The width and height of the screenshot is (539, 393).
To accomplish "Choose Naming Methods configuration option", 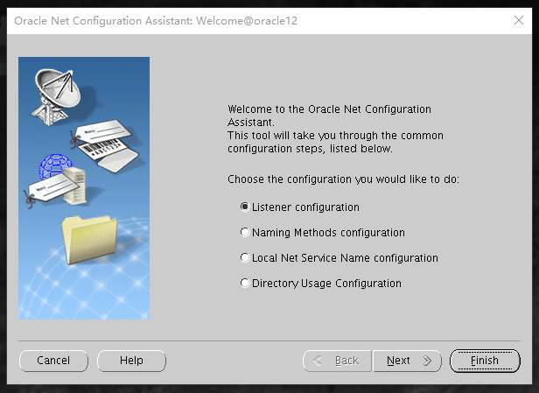I will 245,233.
